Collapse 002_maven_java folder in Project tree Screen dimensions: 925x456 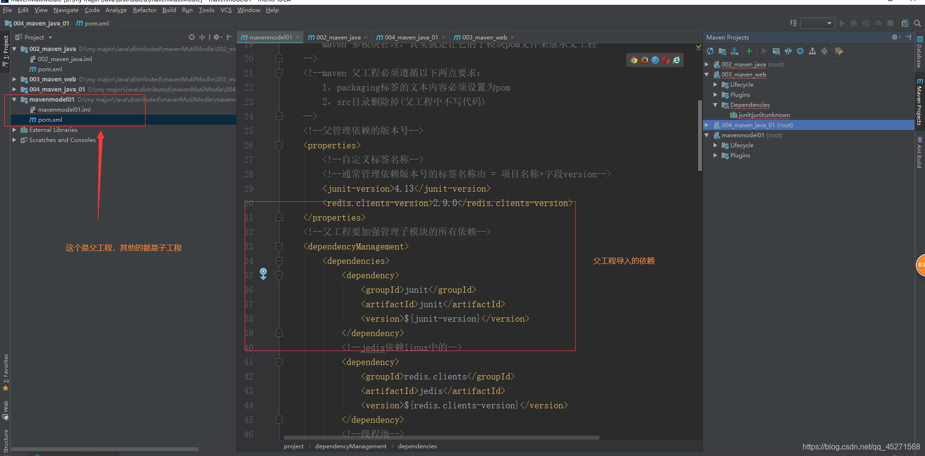click(14, 49)
